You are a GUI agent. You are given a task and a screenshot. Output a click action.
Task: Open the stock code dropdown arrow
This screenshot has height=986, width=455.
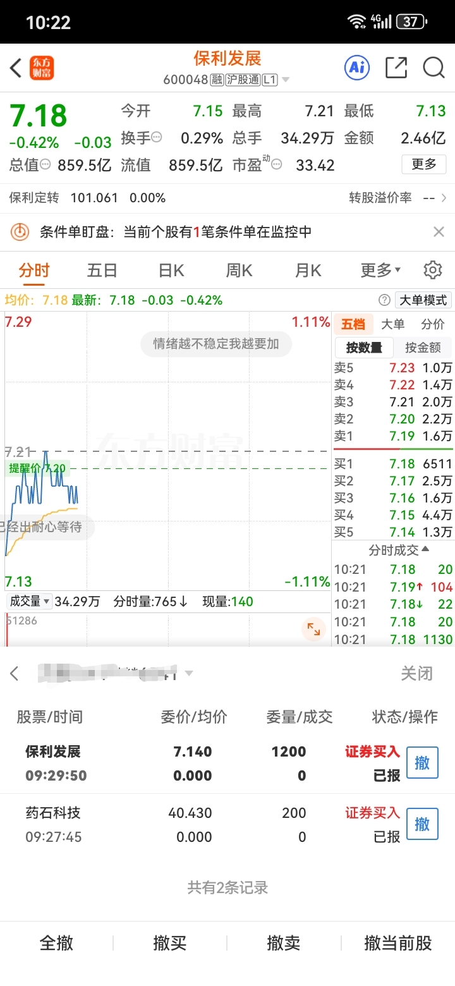click(x=285, y=80)
